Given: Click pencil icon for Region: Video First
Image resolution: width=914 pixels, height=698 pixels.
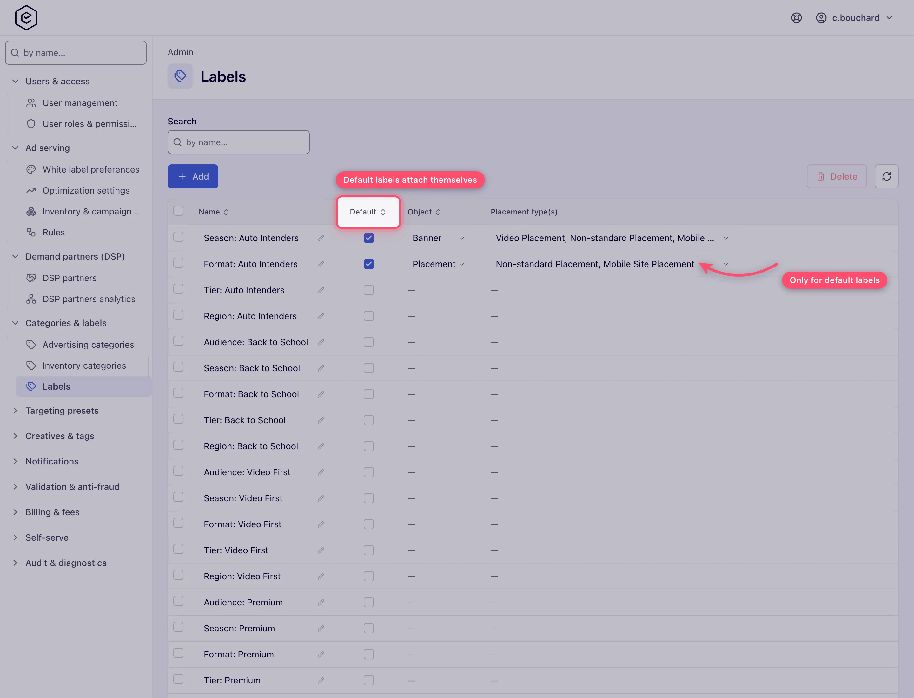Looking at the screenshot, I should pyautogui.click(x=321, y=576).
